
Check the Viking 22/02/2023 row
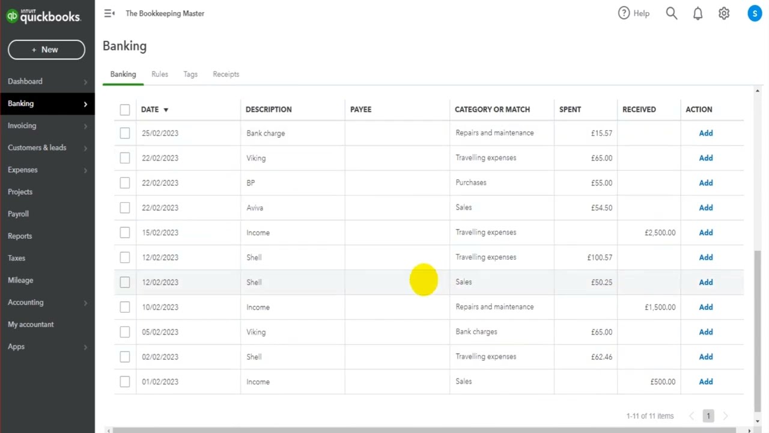point(124,158)
